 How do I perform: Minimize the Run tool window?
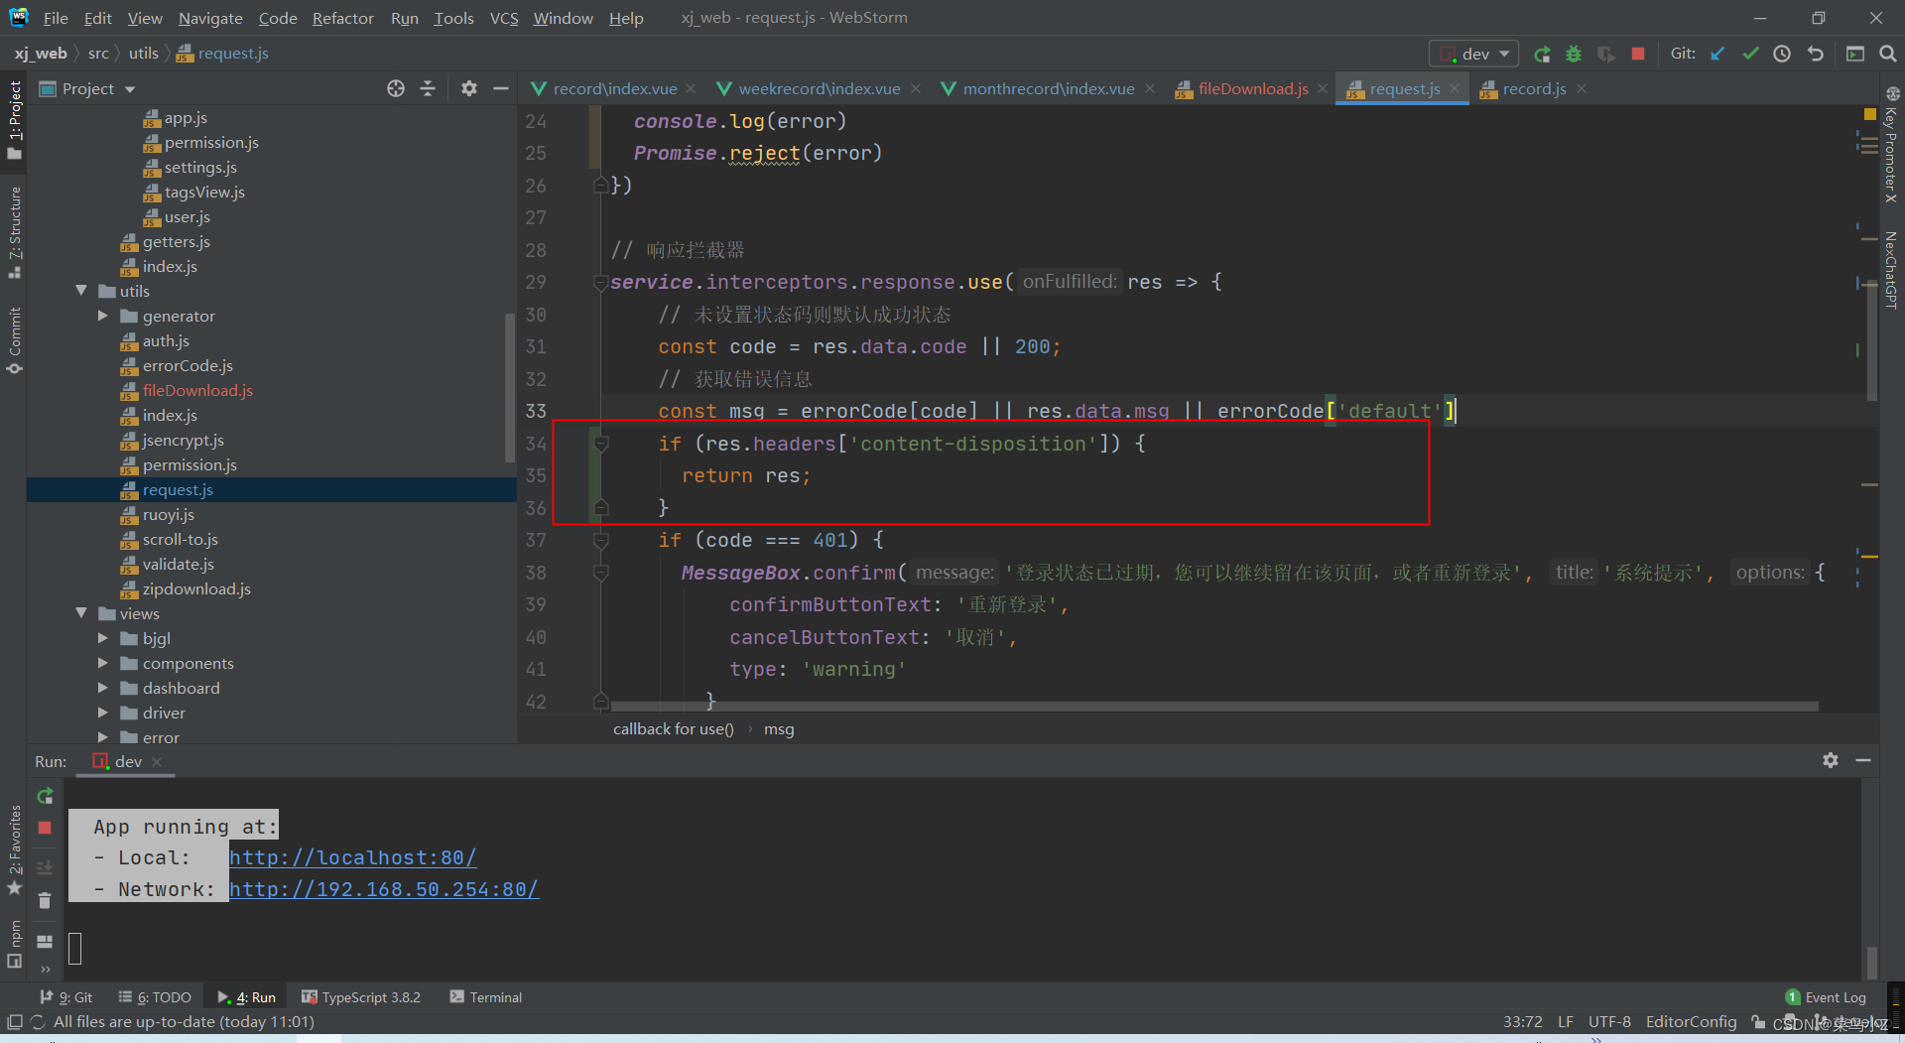pos(1863,760)
